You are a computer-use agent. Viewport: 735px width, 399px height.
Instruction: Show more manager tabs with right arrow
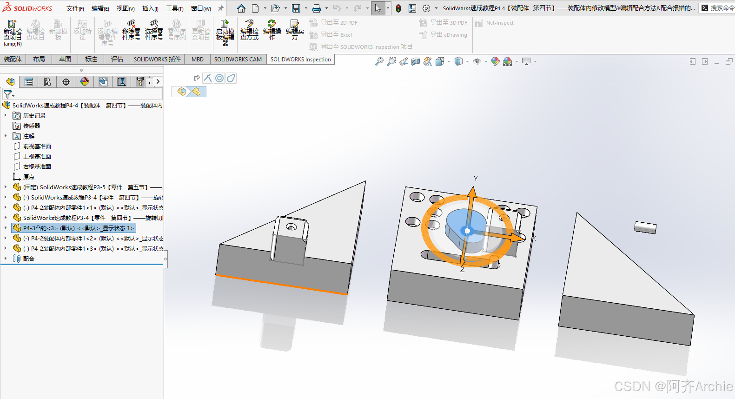tap(158, 82)
